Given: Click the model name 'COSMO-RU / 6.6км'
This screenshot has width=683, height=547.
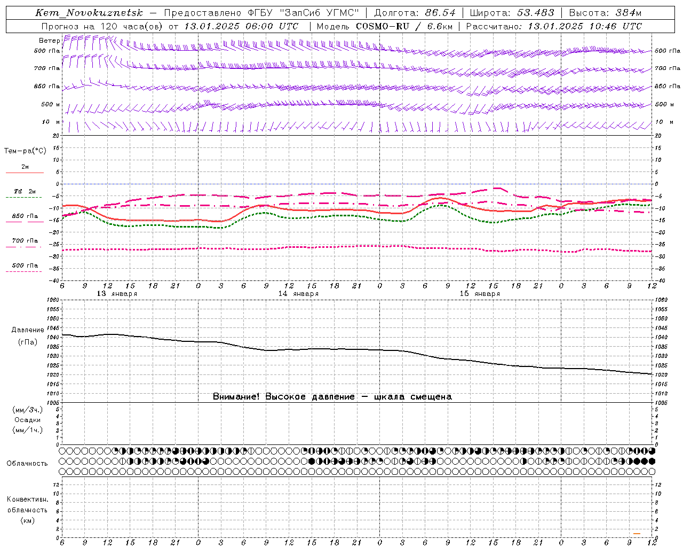Looking at the screenshot, I should 404,26.
